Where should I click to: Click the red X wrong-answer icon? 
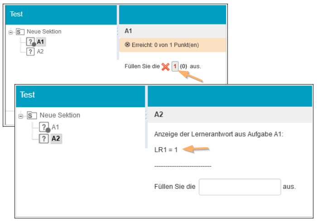pyautogui.click(x=165, y=66)
